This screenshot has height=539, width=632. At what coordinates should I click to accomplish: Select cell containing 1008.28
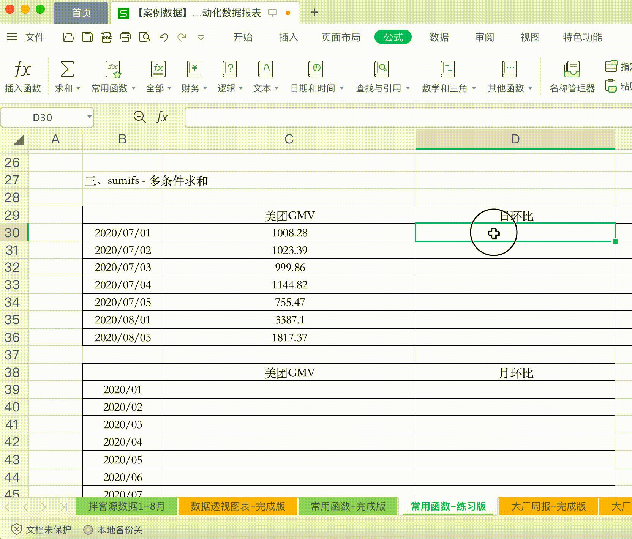point(289,232)
